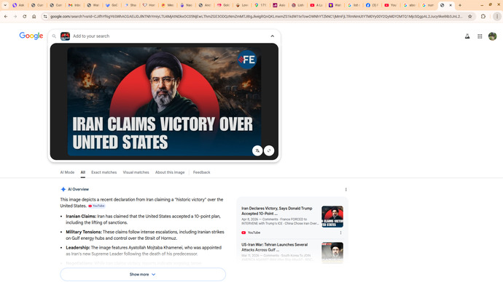
Task: Switch to the Facebook tab
Action: (x=372, y=5)
